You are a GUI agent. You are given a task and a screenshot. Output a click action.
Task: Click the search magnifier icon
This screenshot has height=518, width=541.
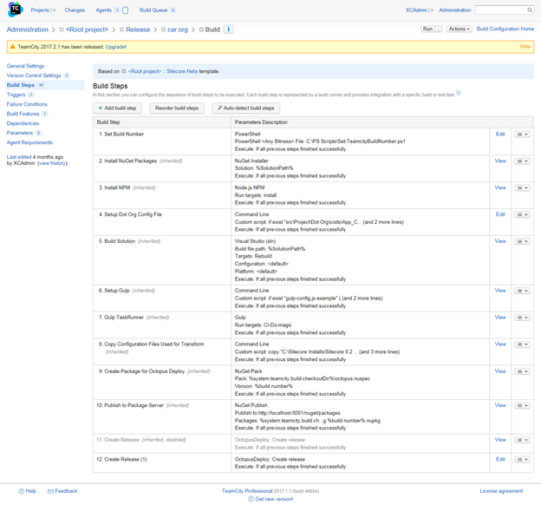(x=530, y=10)
